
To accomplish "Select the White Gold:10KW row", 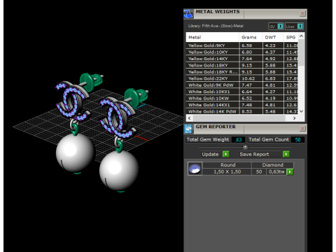I will coord(242,98).
